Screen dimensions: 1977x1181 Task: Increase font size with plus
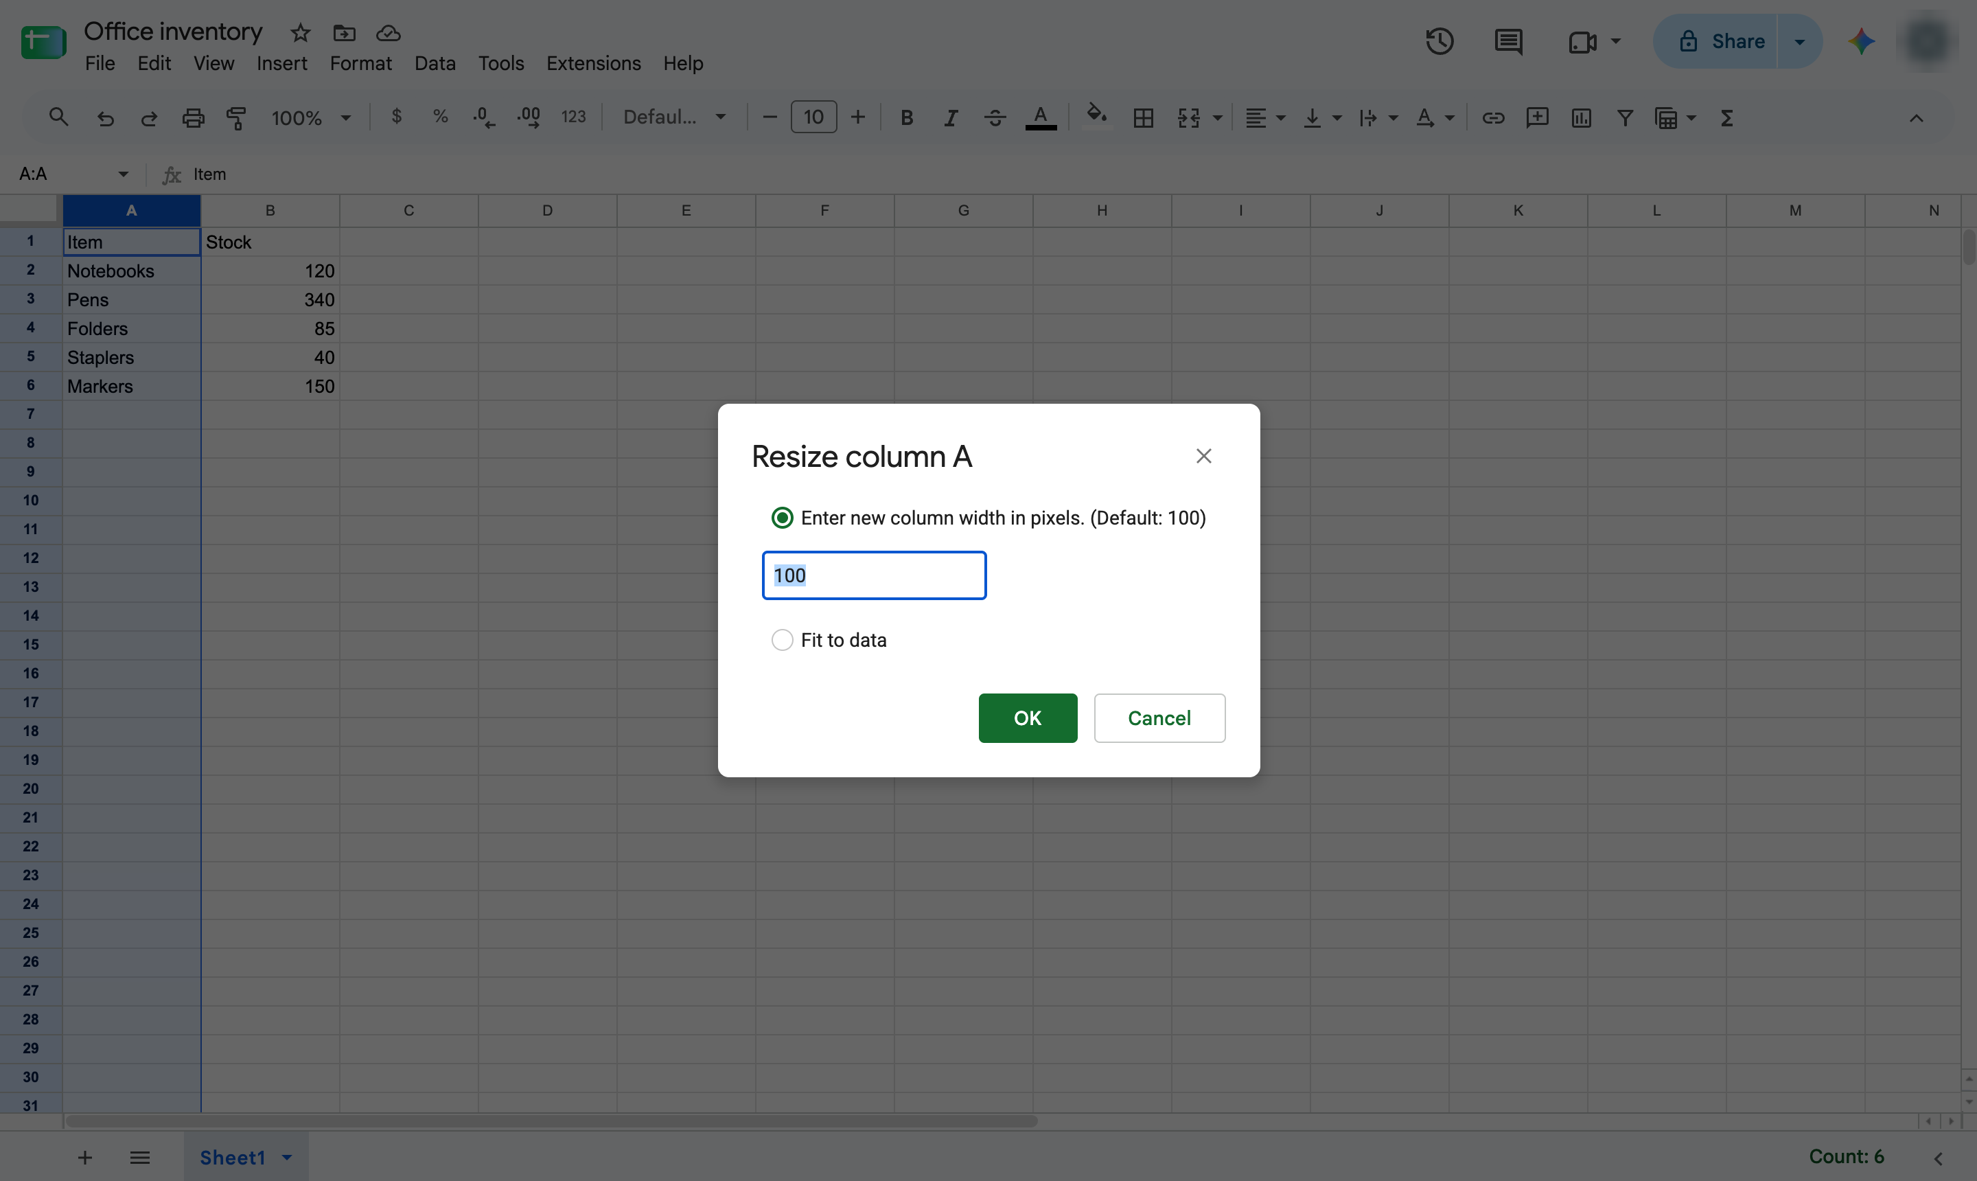(857, 118)
